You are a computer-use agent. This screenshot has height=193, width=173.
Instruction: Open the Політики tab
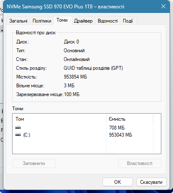point(42,21)
